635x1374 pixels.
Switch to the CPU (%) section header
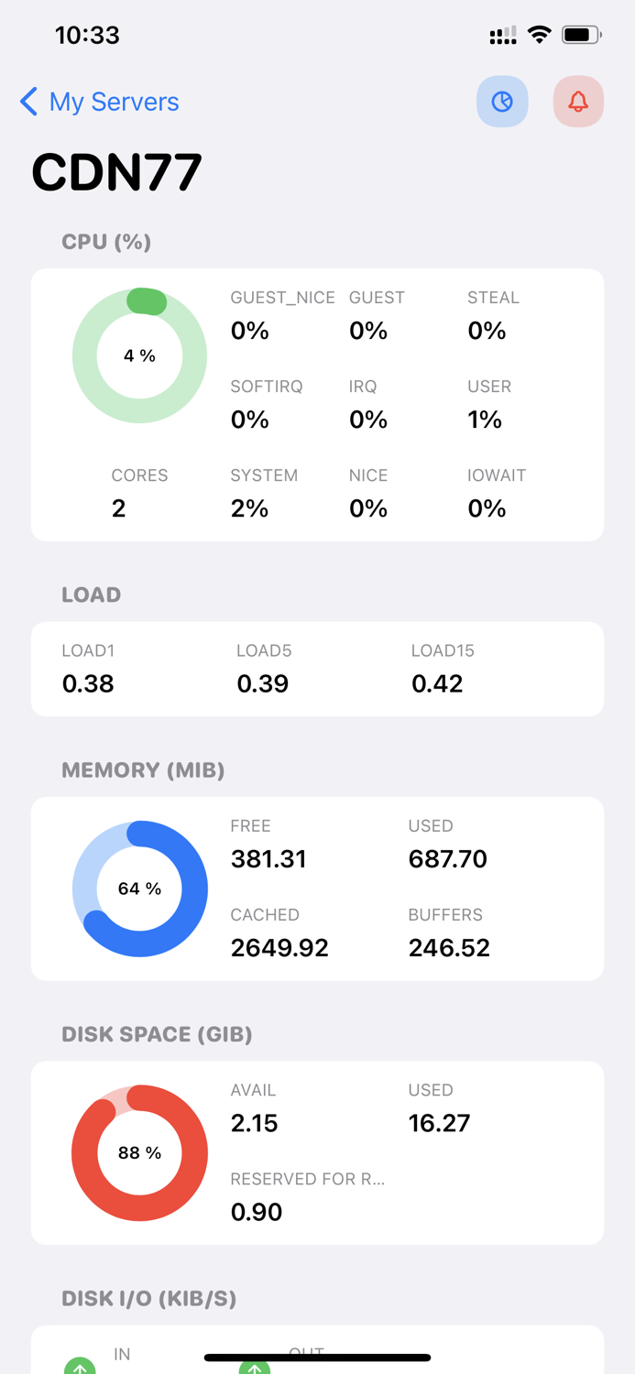[105, 242]
